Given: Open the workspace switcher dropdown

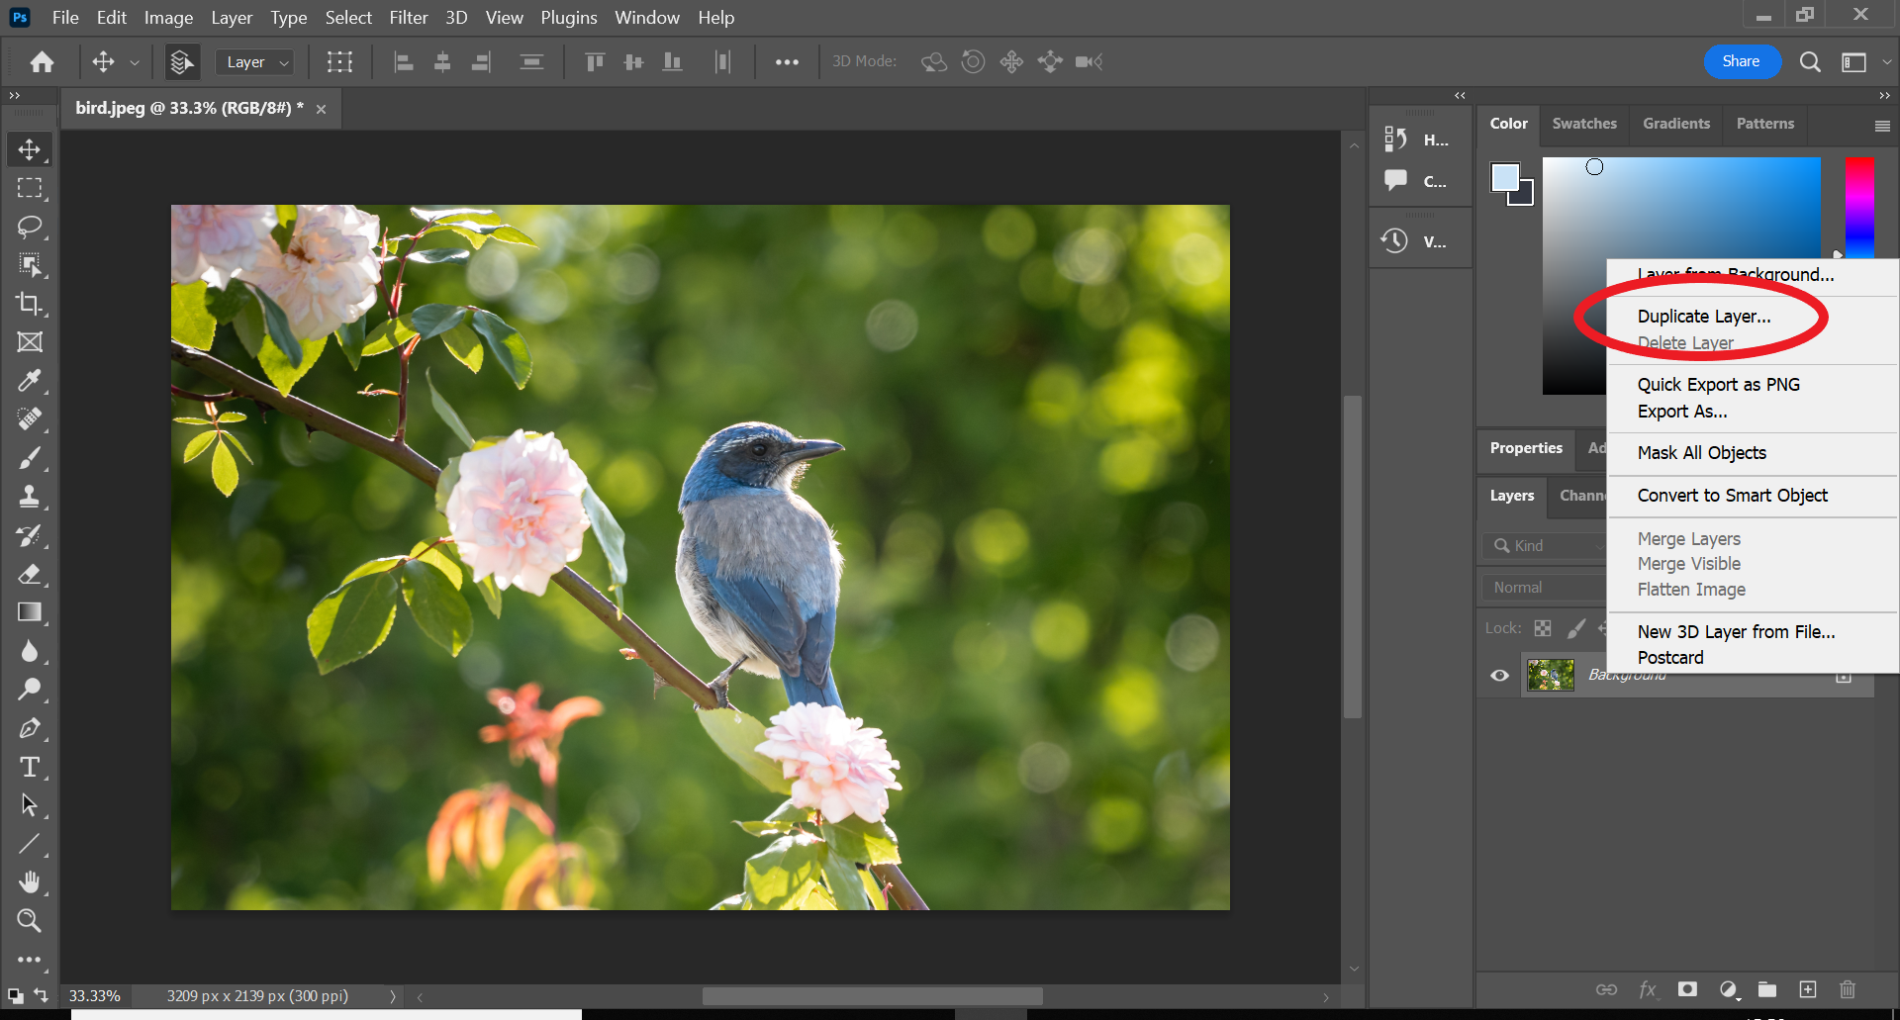Looking at the screenshot, I should (x=1862, y=62).
